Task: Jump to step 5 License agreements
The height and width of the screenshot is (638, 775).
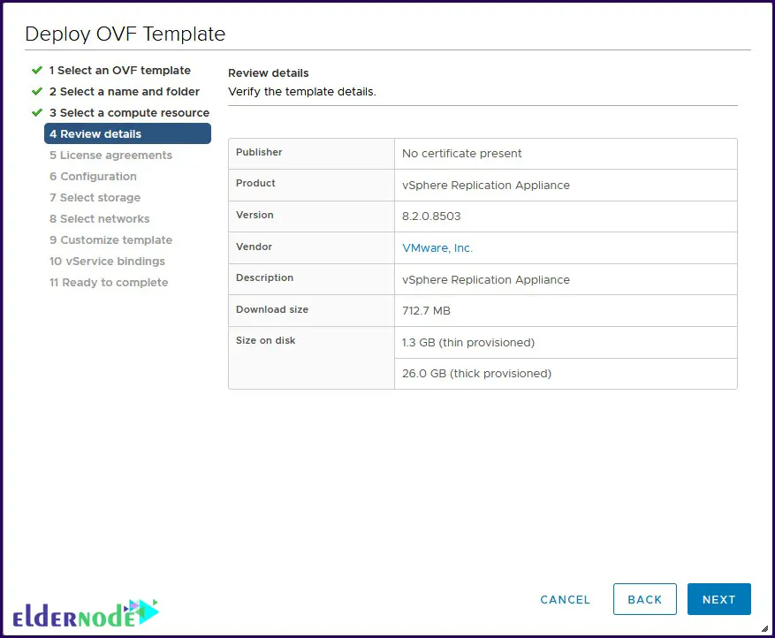Action: 110,156
